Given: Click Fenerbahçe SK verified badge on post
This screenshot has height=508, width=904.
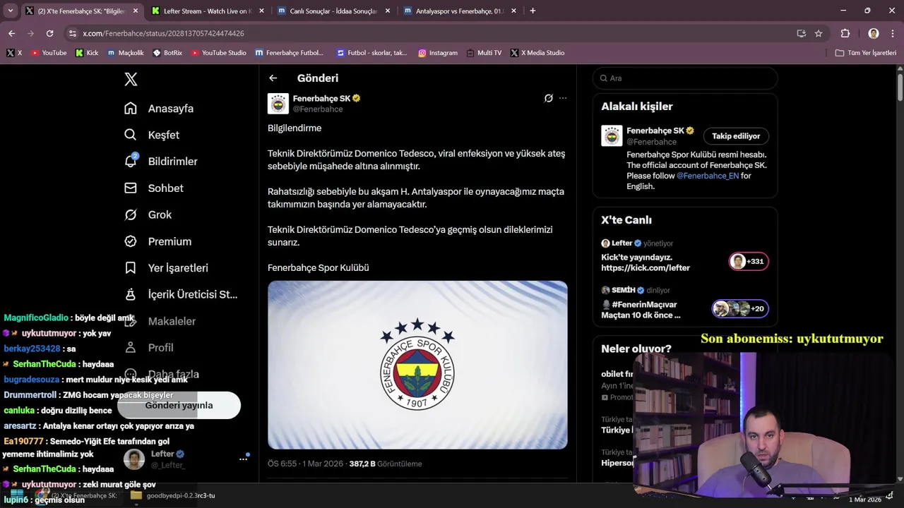Looking at the screenshot, I should [357, 98].
